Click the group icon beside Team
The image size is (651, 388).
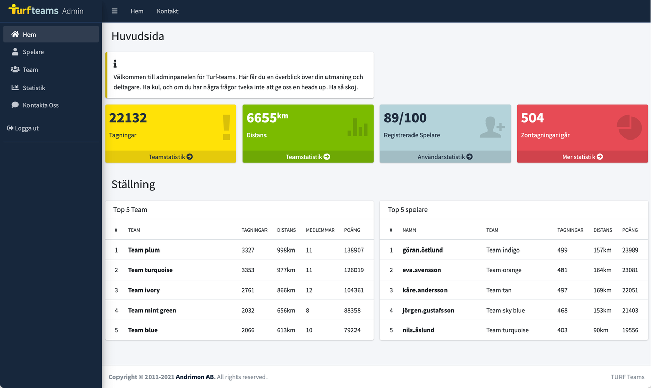15,69
